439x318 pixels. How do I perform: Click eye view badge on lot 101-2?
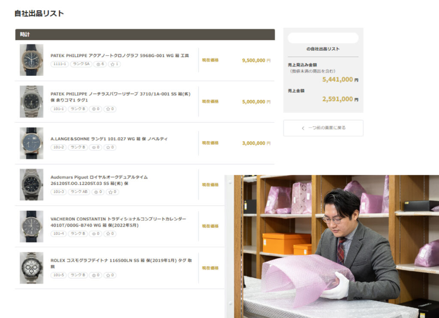[96, 147]
